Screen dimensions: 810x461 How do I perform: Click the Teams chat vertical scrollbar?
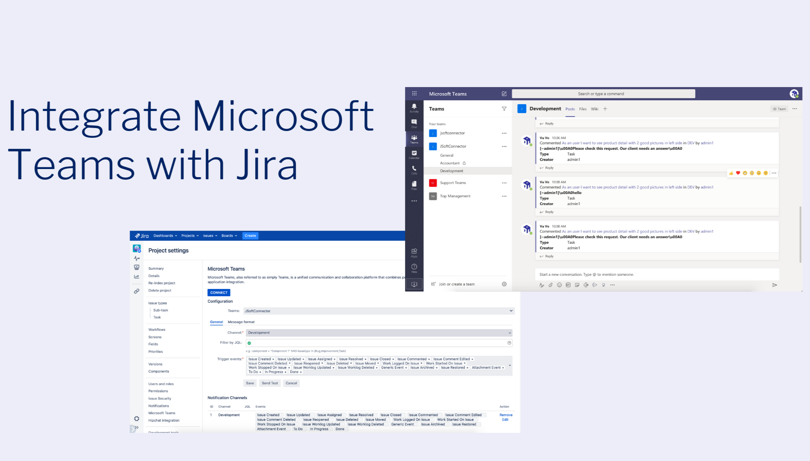(800, 234)
